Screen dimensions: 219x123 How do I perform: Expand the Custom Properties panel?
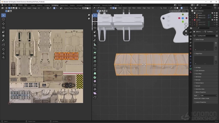tap(200, 102)
